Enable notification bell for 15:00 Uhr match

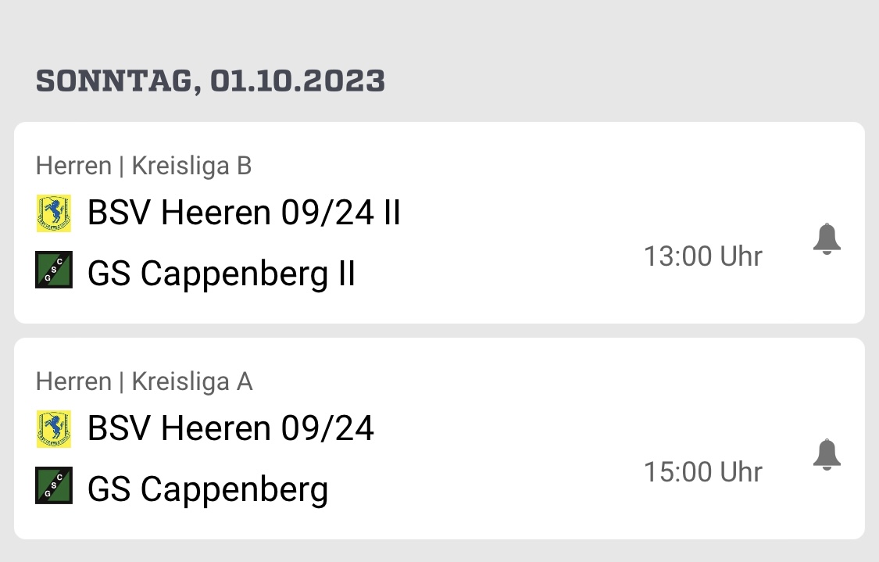tap(827, 454)
